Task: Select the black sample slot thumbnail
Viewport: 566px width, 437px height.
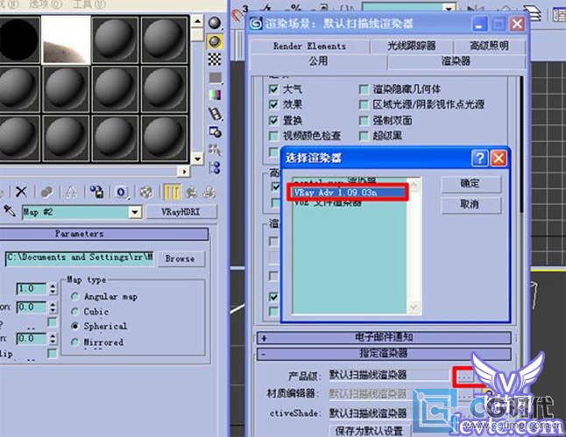Action: coord(18,39)
